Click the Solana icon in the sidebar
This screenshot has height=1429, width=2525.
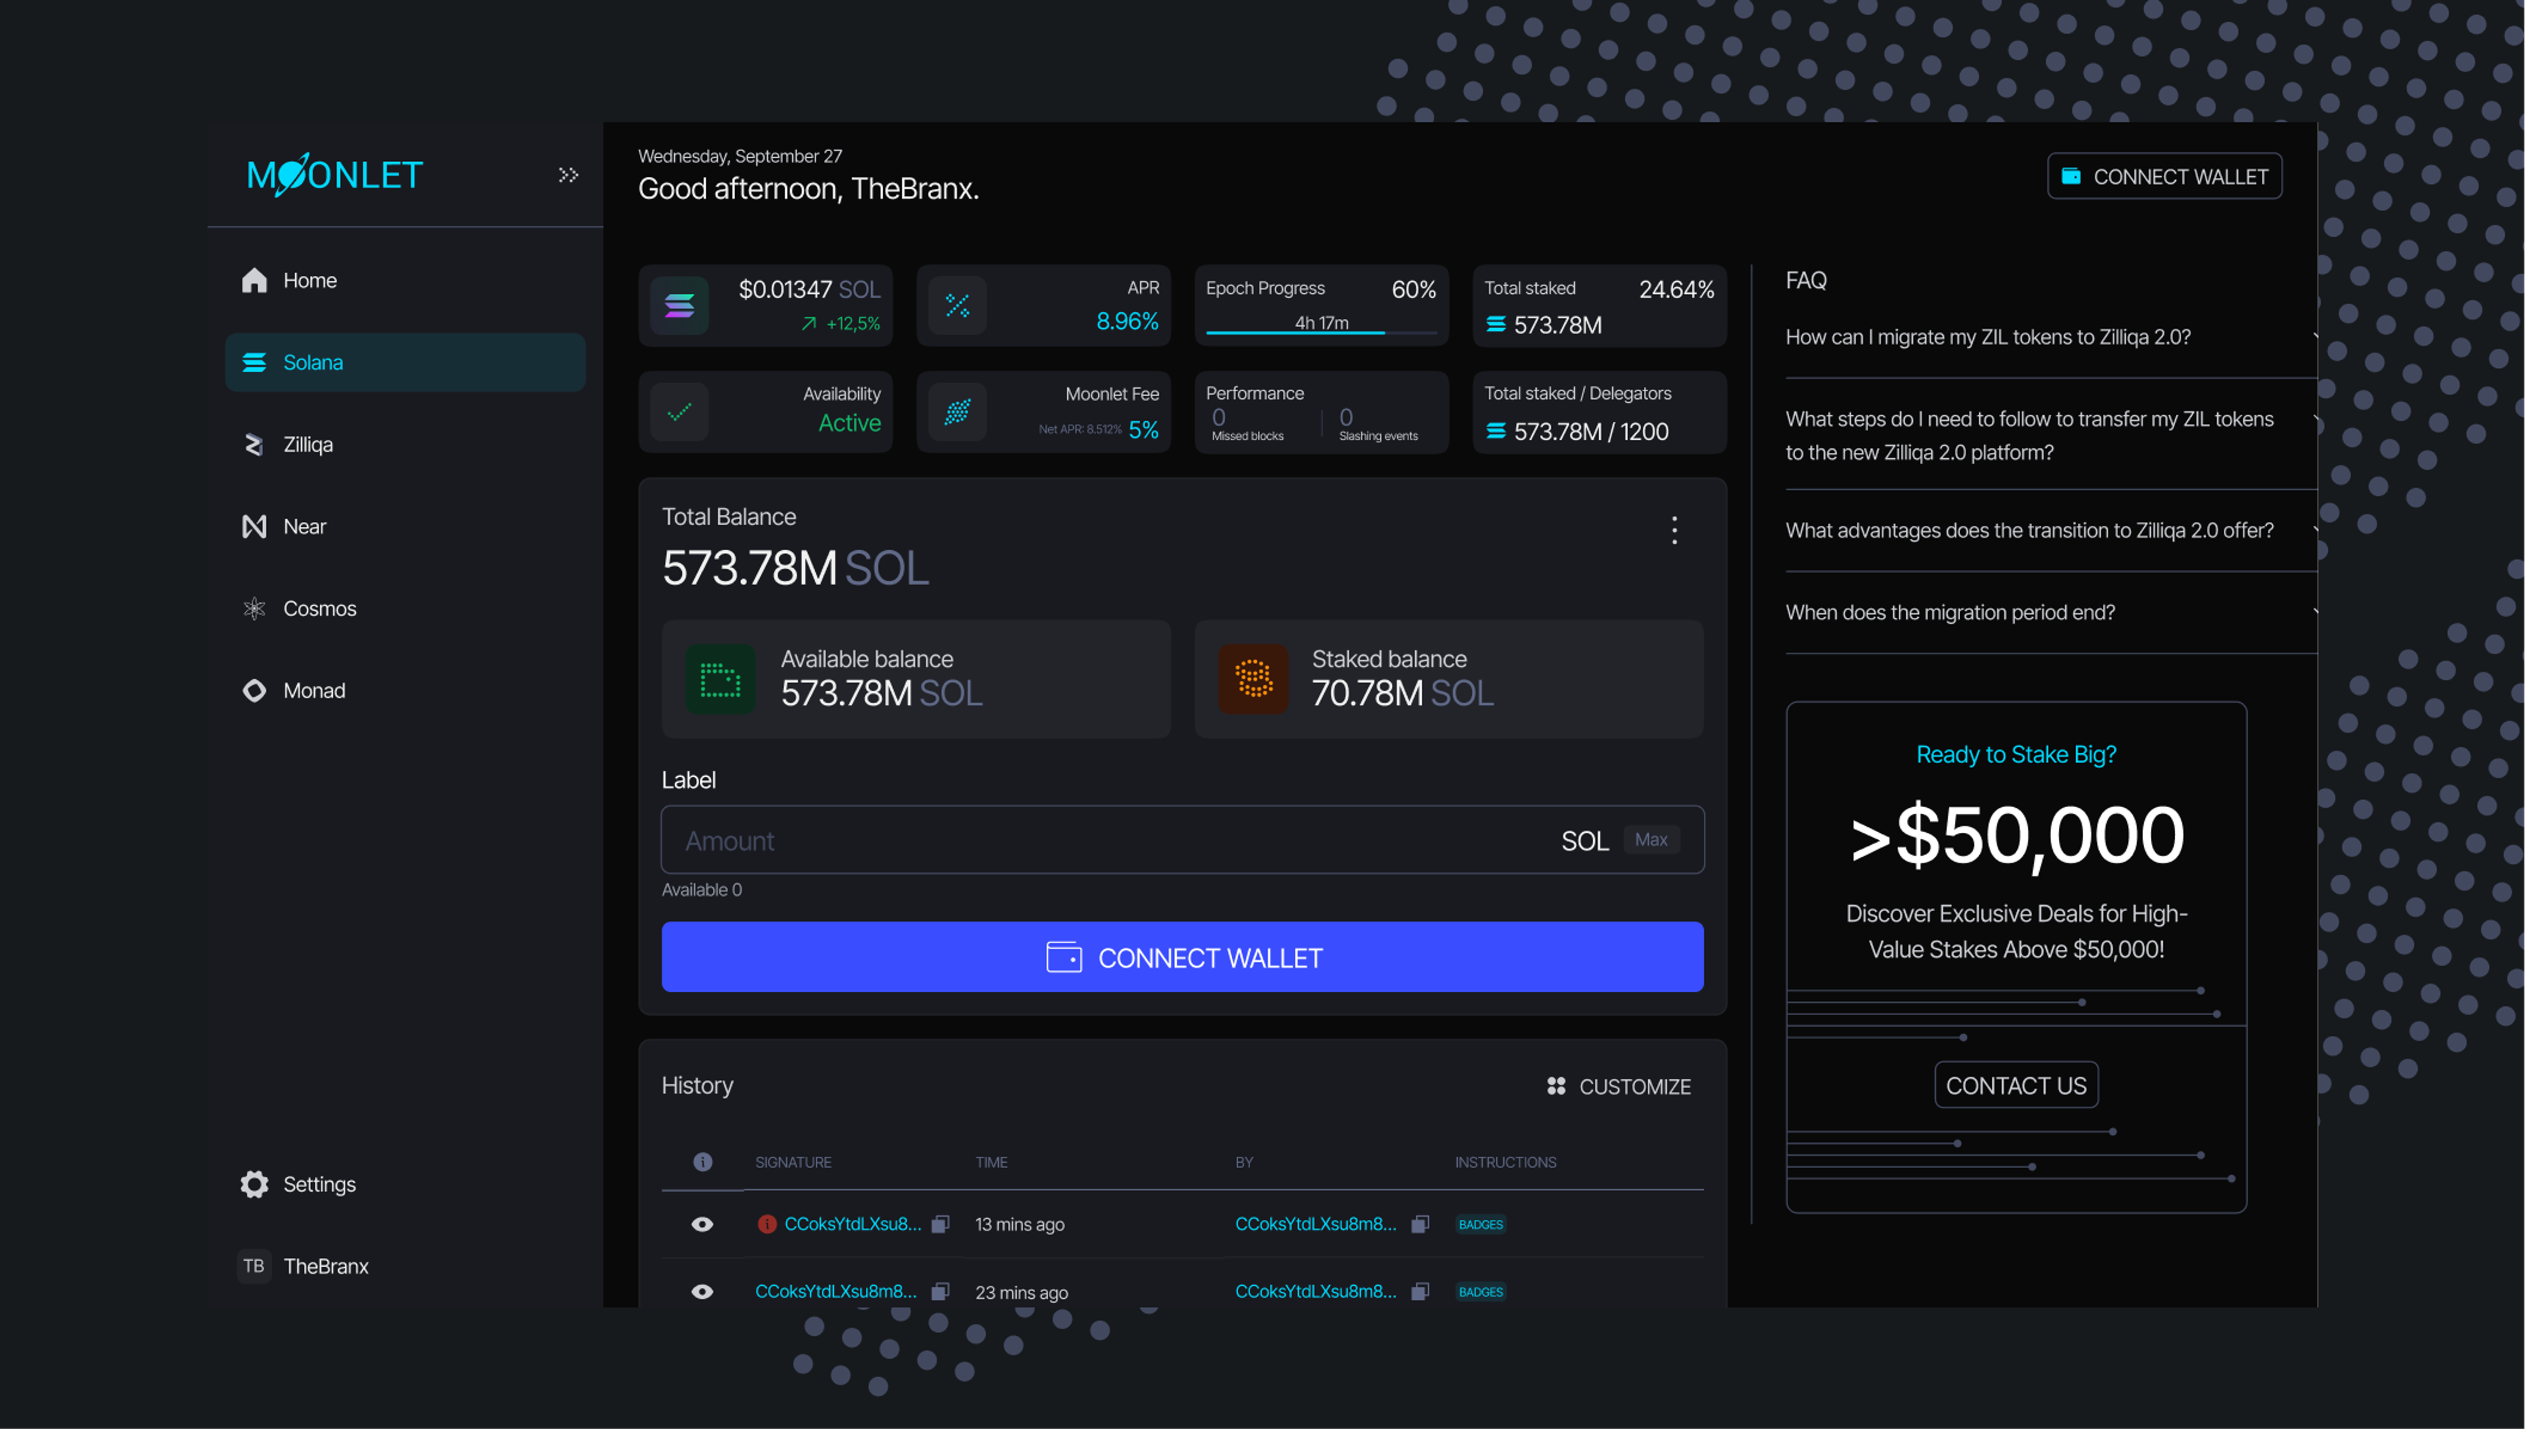point(254,362)
